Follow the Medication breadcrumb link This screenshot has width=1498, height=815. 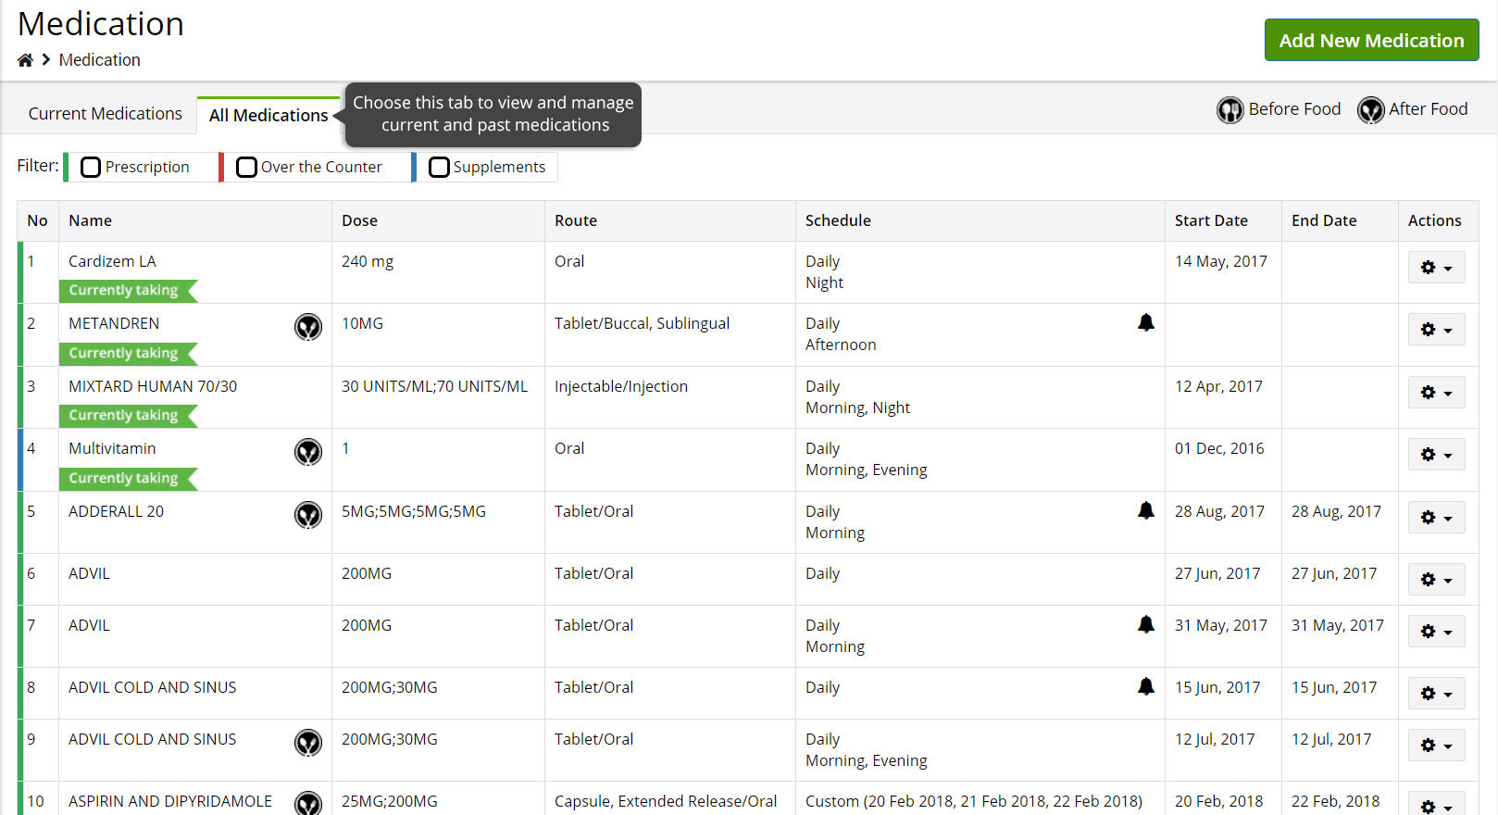100,60
